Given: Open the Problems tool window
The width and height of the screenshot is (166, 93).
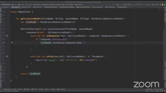Looking at the screenshot, I should (27, 89).
